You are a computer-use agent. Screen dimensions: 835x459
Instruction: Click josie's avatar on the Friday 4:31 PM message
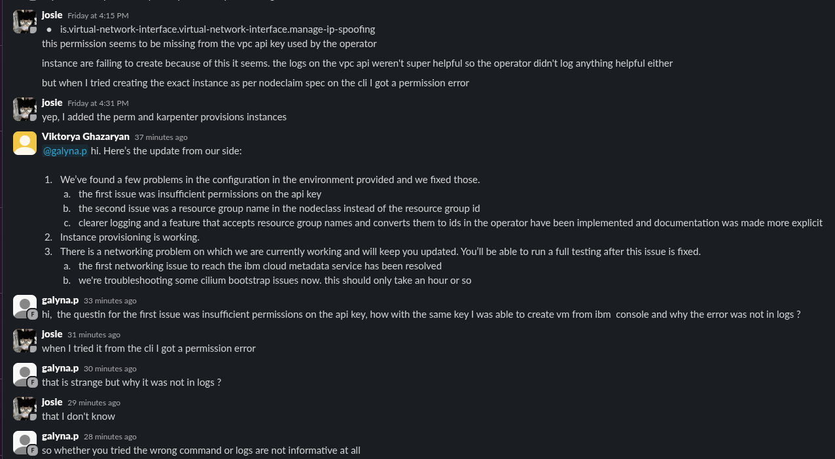coord(24,109)
